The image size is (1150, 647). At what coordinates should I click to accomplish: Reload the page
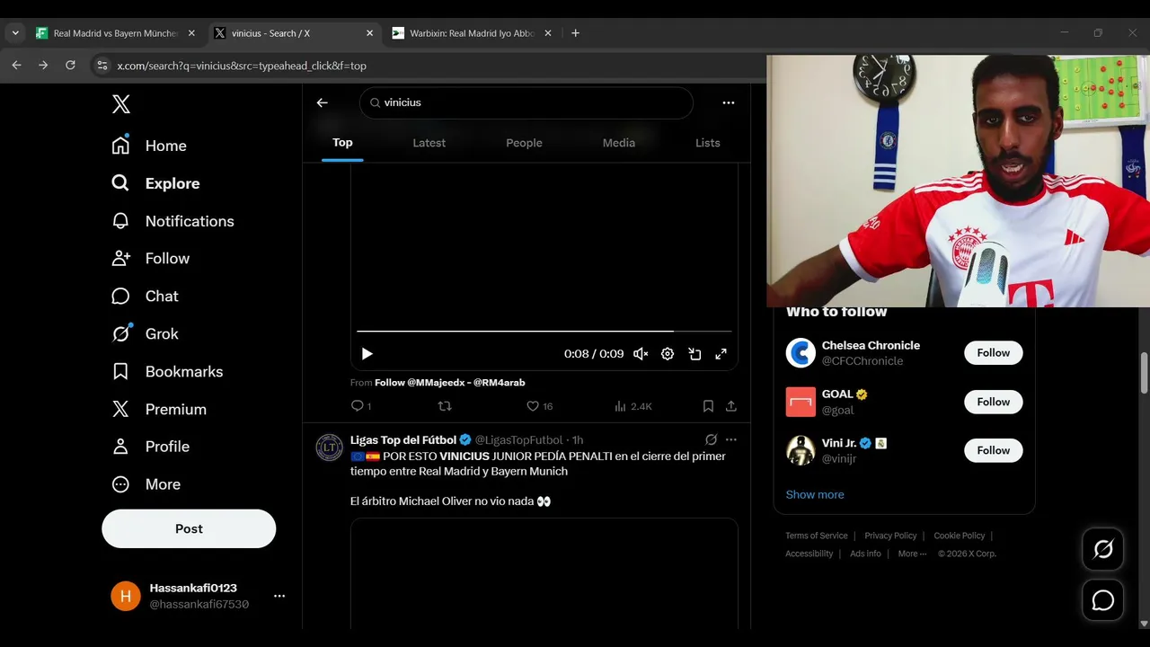click(70, 66)
